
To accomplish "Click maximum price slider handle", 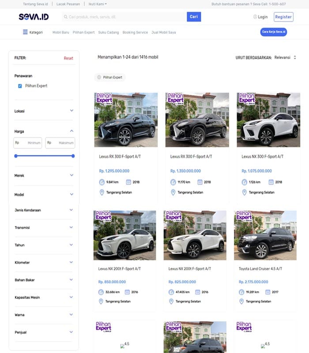I will (x=73, y=156).
